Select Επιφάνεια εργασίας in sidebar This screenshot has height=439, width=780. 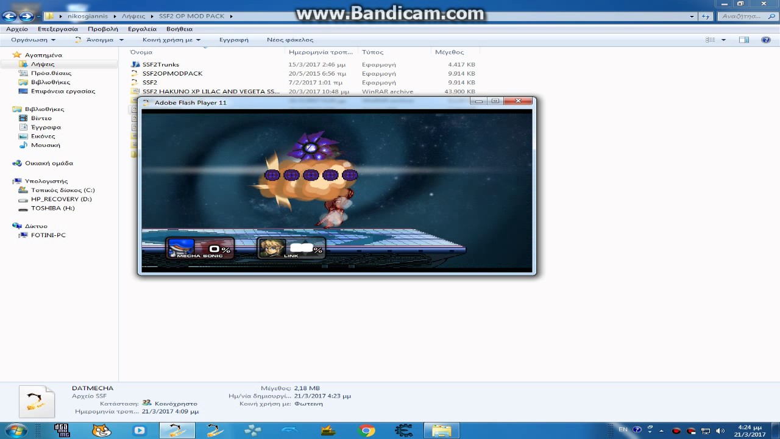click(63, 91)
